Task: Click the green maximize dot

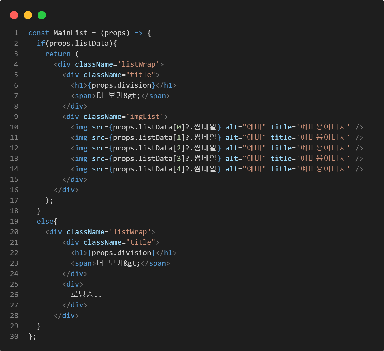Action: click(x=42, y=15)
